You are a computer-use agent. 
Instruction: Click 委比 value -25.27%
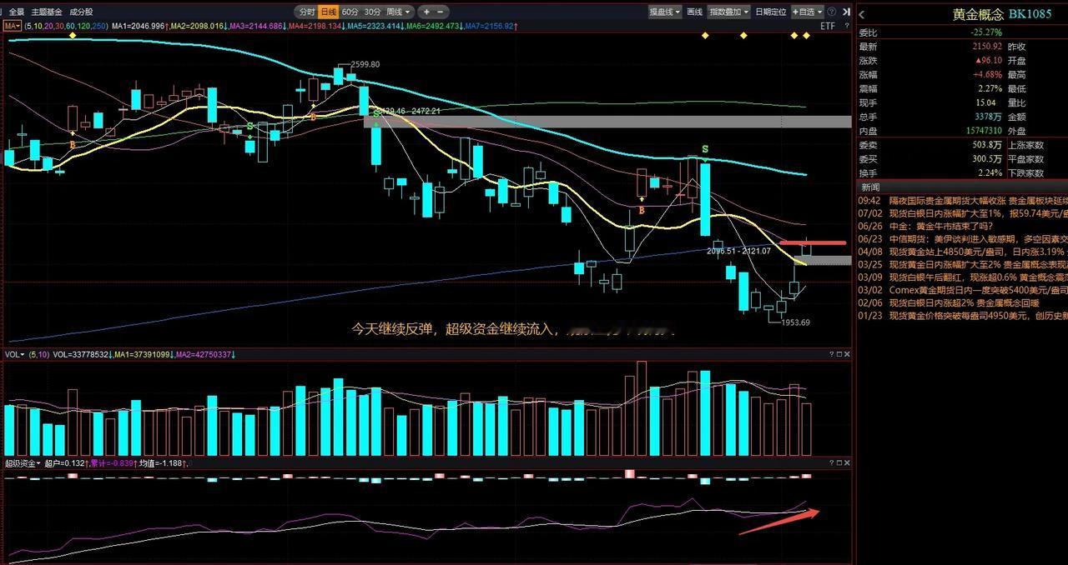click(x=985, y=32)
